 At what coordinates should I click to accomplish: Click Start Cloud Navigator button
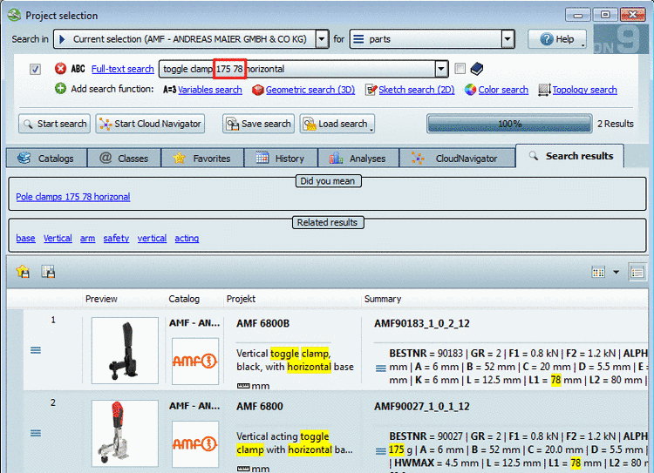150,124
